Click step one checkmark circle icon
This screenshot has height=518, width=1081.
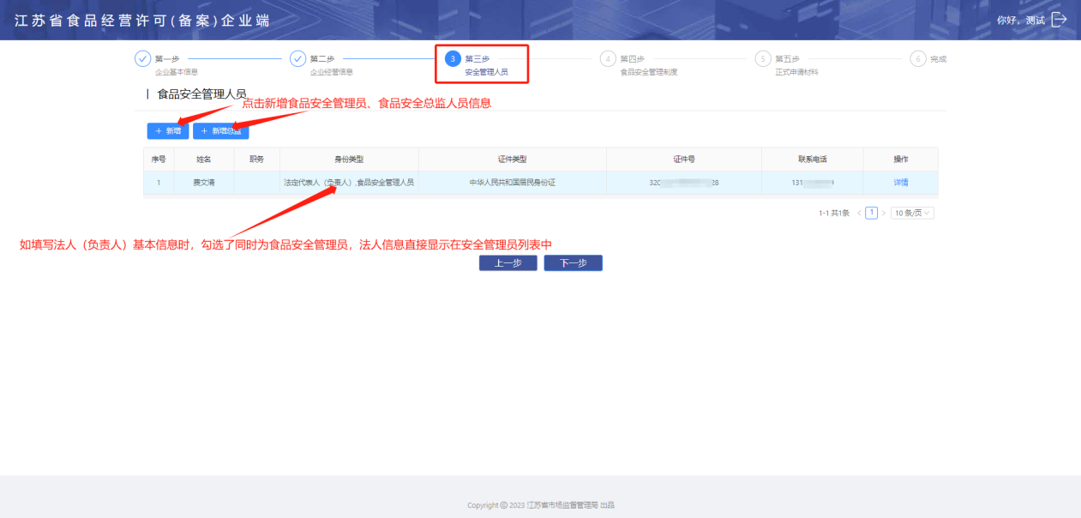point(142,58)
